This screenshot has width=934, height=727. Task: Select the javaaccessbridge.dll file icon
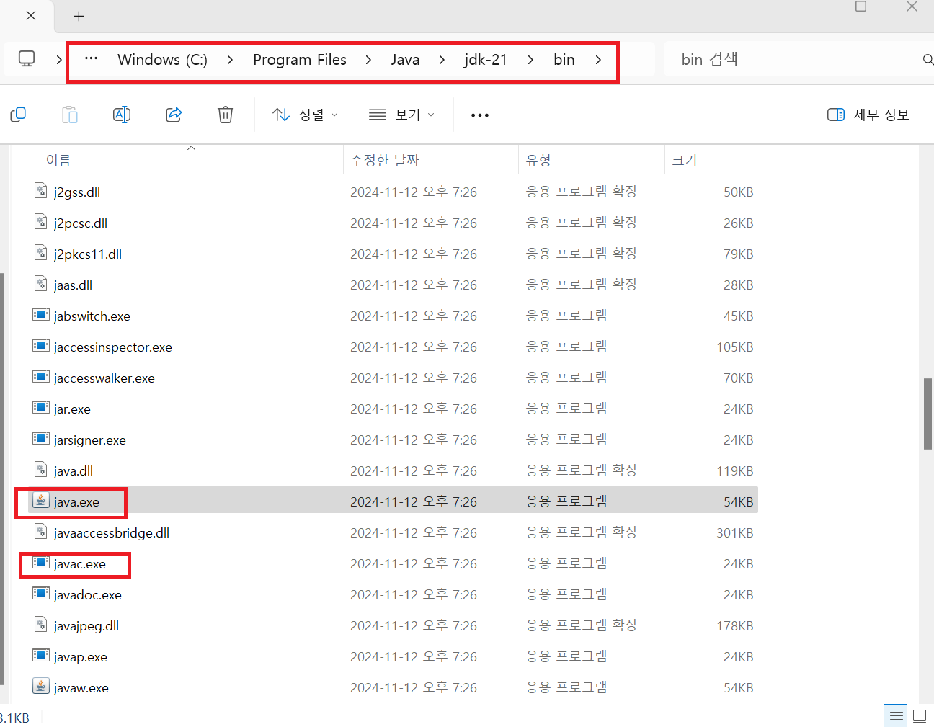coord(41,532)
